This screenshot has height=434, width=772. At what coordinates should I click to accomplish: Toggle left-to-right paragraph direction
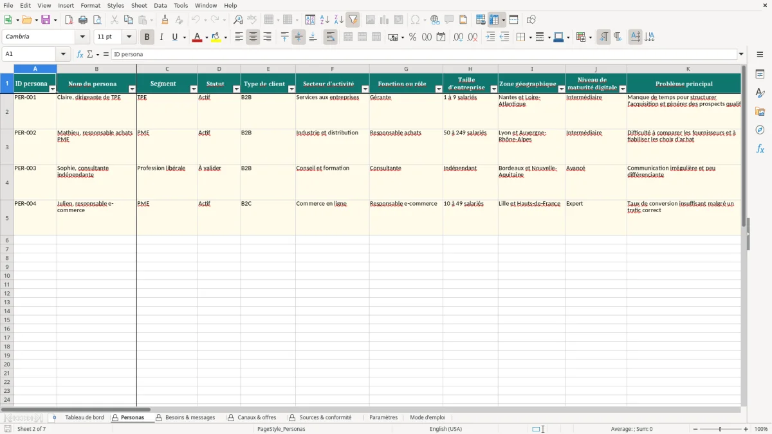[x=603, y=37]
